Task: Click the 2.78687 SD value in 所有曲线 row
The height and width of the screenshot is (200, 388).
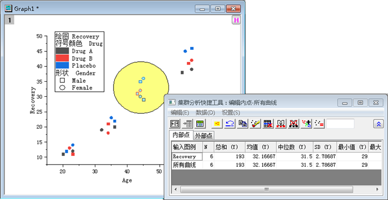Action: (x=325, y=165)
